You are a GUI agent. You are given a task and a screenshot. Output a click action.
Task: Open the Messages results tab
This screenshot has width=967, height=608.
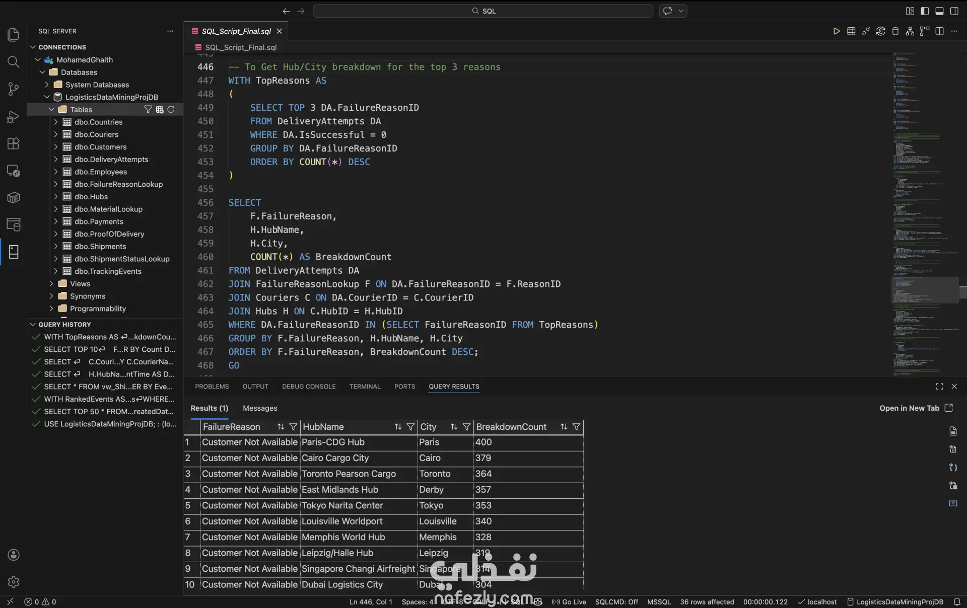tap(260, 408)
